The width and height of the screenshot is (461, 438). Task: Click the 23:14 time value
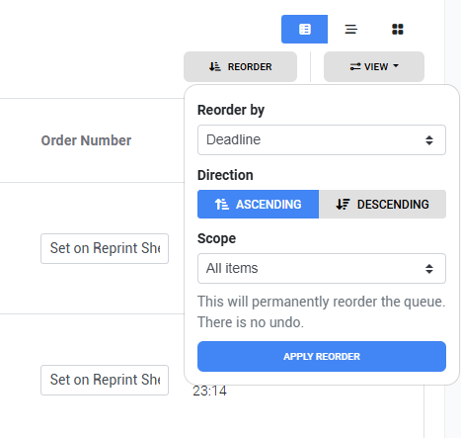point(209,392)
